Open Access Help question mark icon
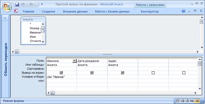The height and width of the screenshot is (104, 205). pyautogui.click(x=183, y=11)
